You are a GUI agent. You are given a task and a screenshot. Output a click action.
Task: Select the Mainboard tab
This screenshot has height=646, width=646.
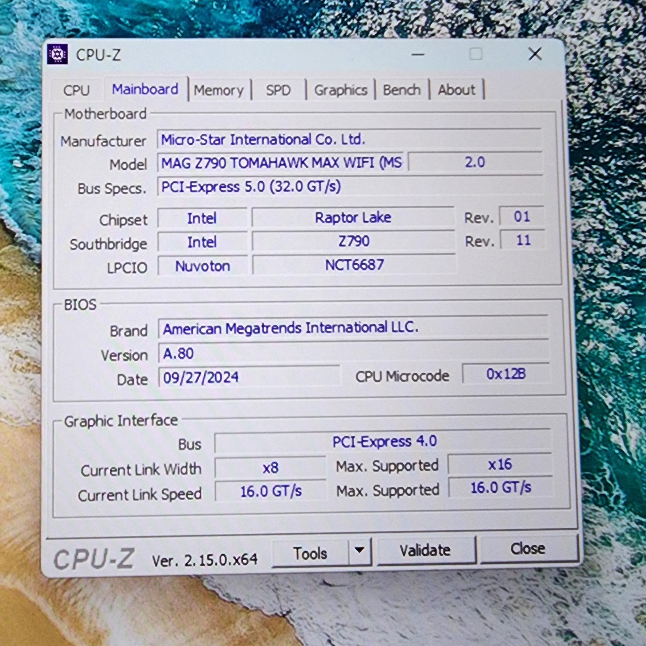[145, 89]
